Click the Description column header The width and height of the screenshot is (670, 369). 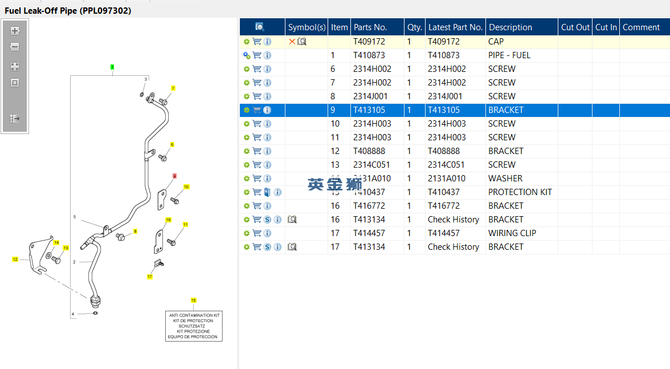pyautogui.click(x=522, y=27)
